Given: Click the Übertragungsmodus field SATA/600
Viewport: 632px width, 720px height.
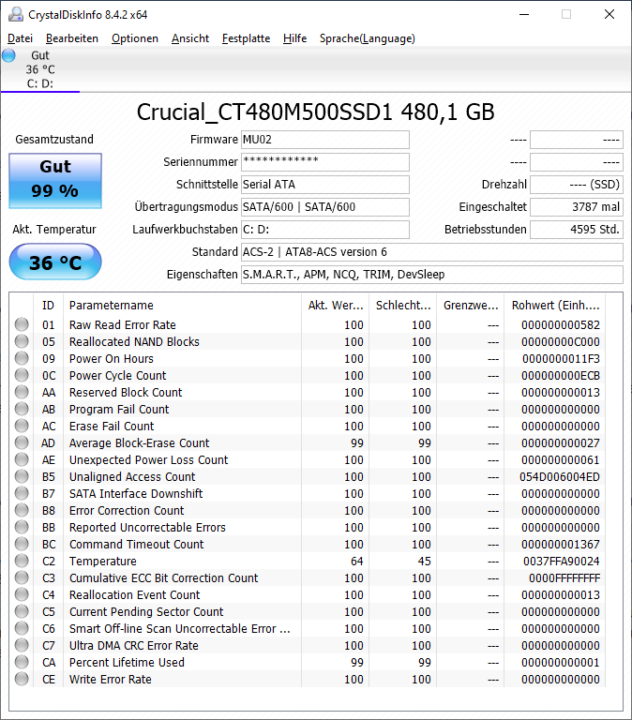Looking at the screenshot, I should [x=325, y=207].
